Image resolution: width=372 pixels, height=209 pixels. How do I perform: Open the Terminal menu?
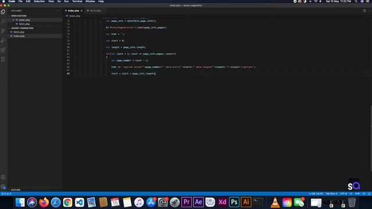[77, 1]
